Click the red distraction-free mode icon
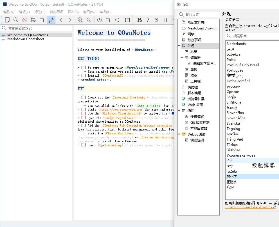279x227 pixels. coord(25,20)
